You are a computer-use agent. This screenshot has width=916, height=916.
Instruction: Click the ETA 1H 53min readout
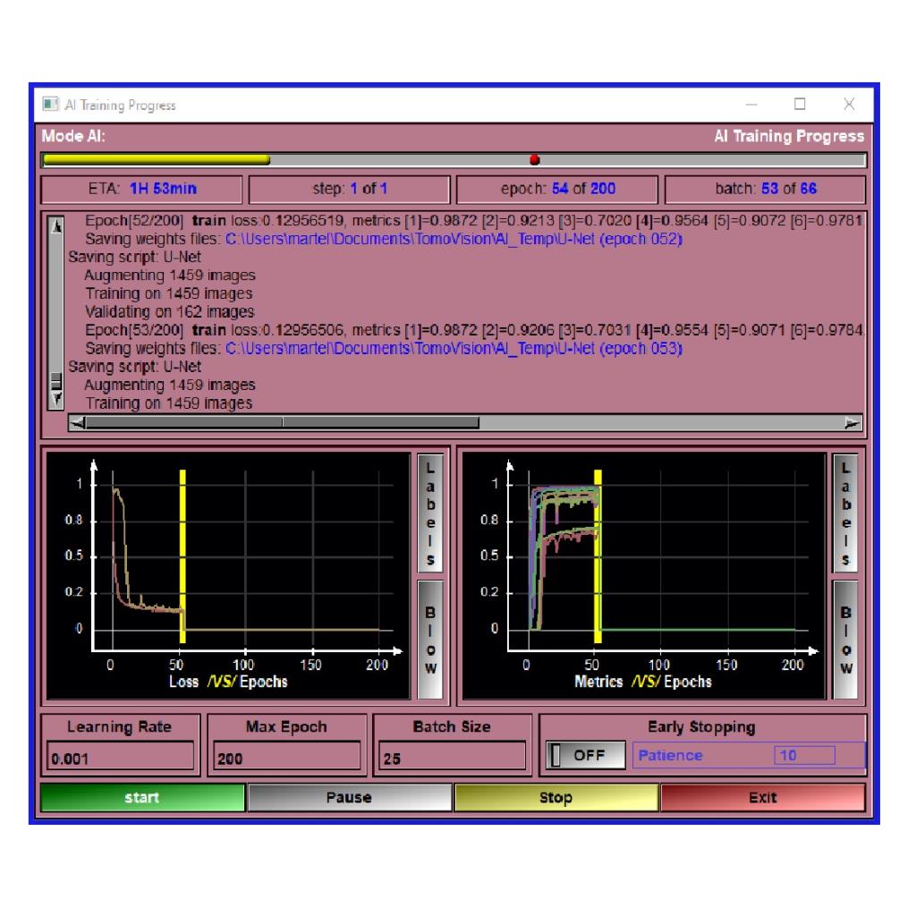pyautogui.click(x=142, y=189)
